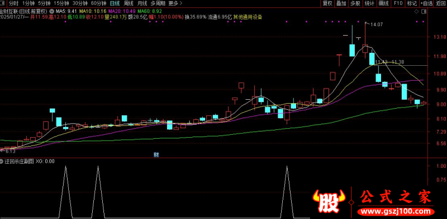Screen dimensions: 447x219
Task: Click the 财 marker below the chart
Action: tap(156, 155)
